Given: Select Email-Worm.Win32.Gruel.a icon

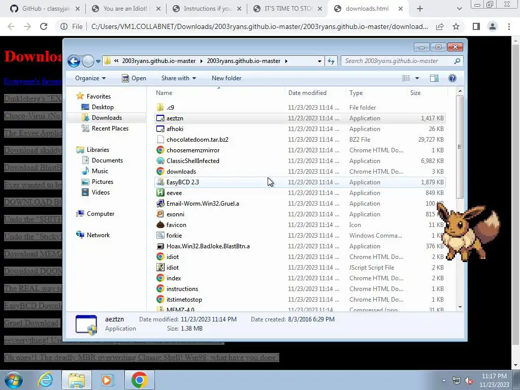Looking at the screenshot, I should 160,204.
